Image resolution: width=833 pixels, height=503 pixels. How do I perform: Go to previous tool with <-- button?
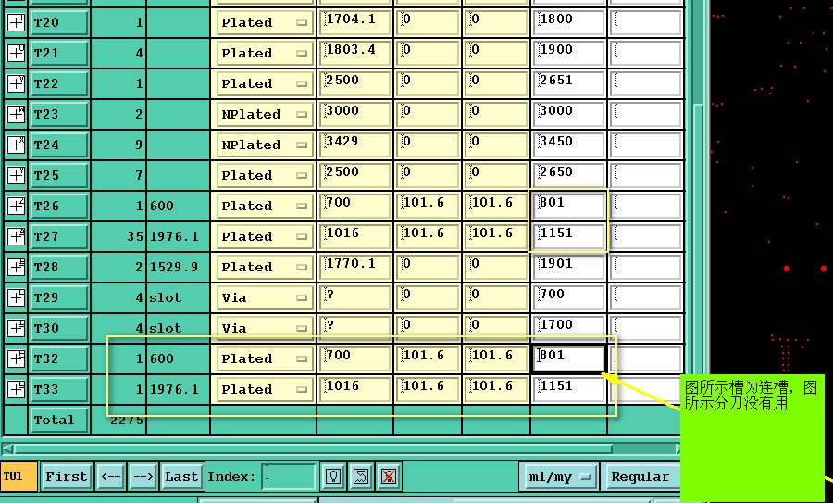(110, 476)
